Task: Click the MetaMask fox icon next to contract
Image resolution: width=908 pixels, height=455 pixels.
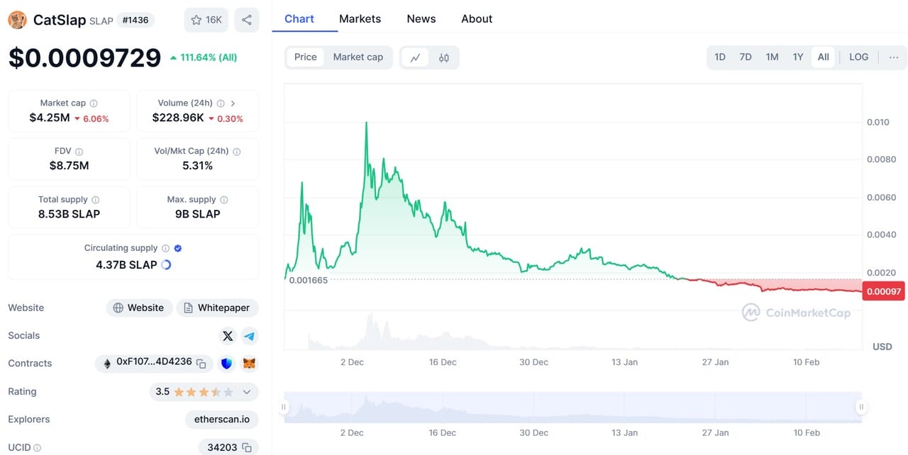Action: (x=249, y=363)
